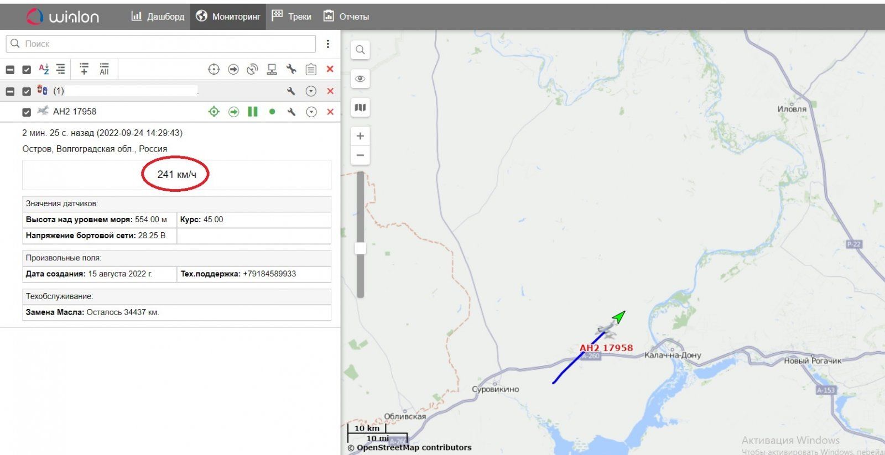Image resolution: width=885 pixels, height=455 pixels.
Task: Uncheck the АН2 17958 unit checkbox
Action: click(x=27, y=112)
